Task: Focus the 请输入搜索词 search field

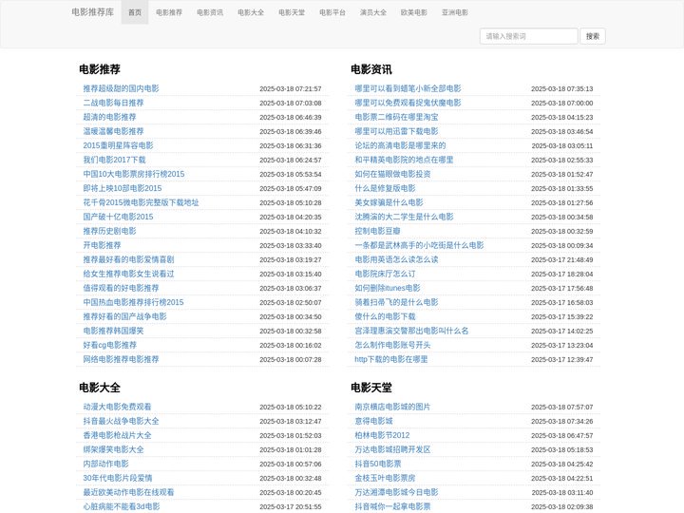Action: tap(529, 36)
